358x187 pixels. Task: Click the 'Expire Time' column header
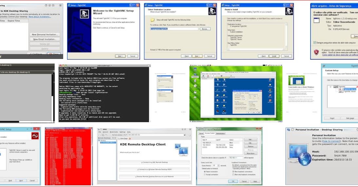click(x=14, y=21)
